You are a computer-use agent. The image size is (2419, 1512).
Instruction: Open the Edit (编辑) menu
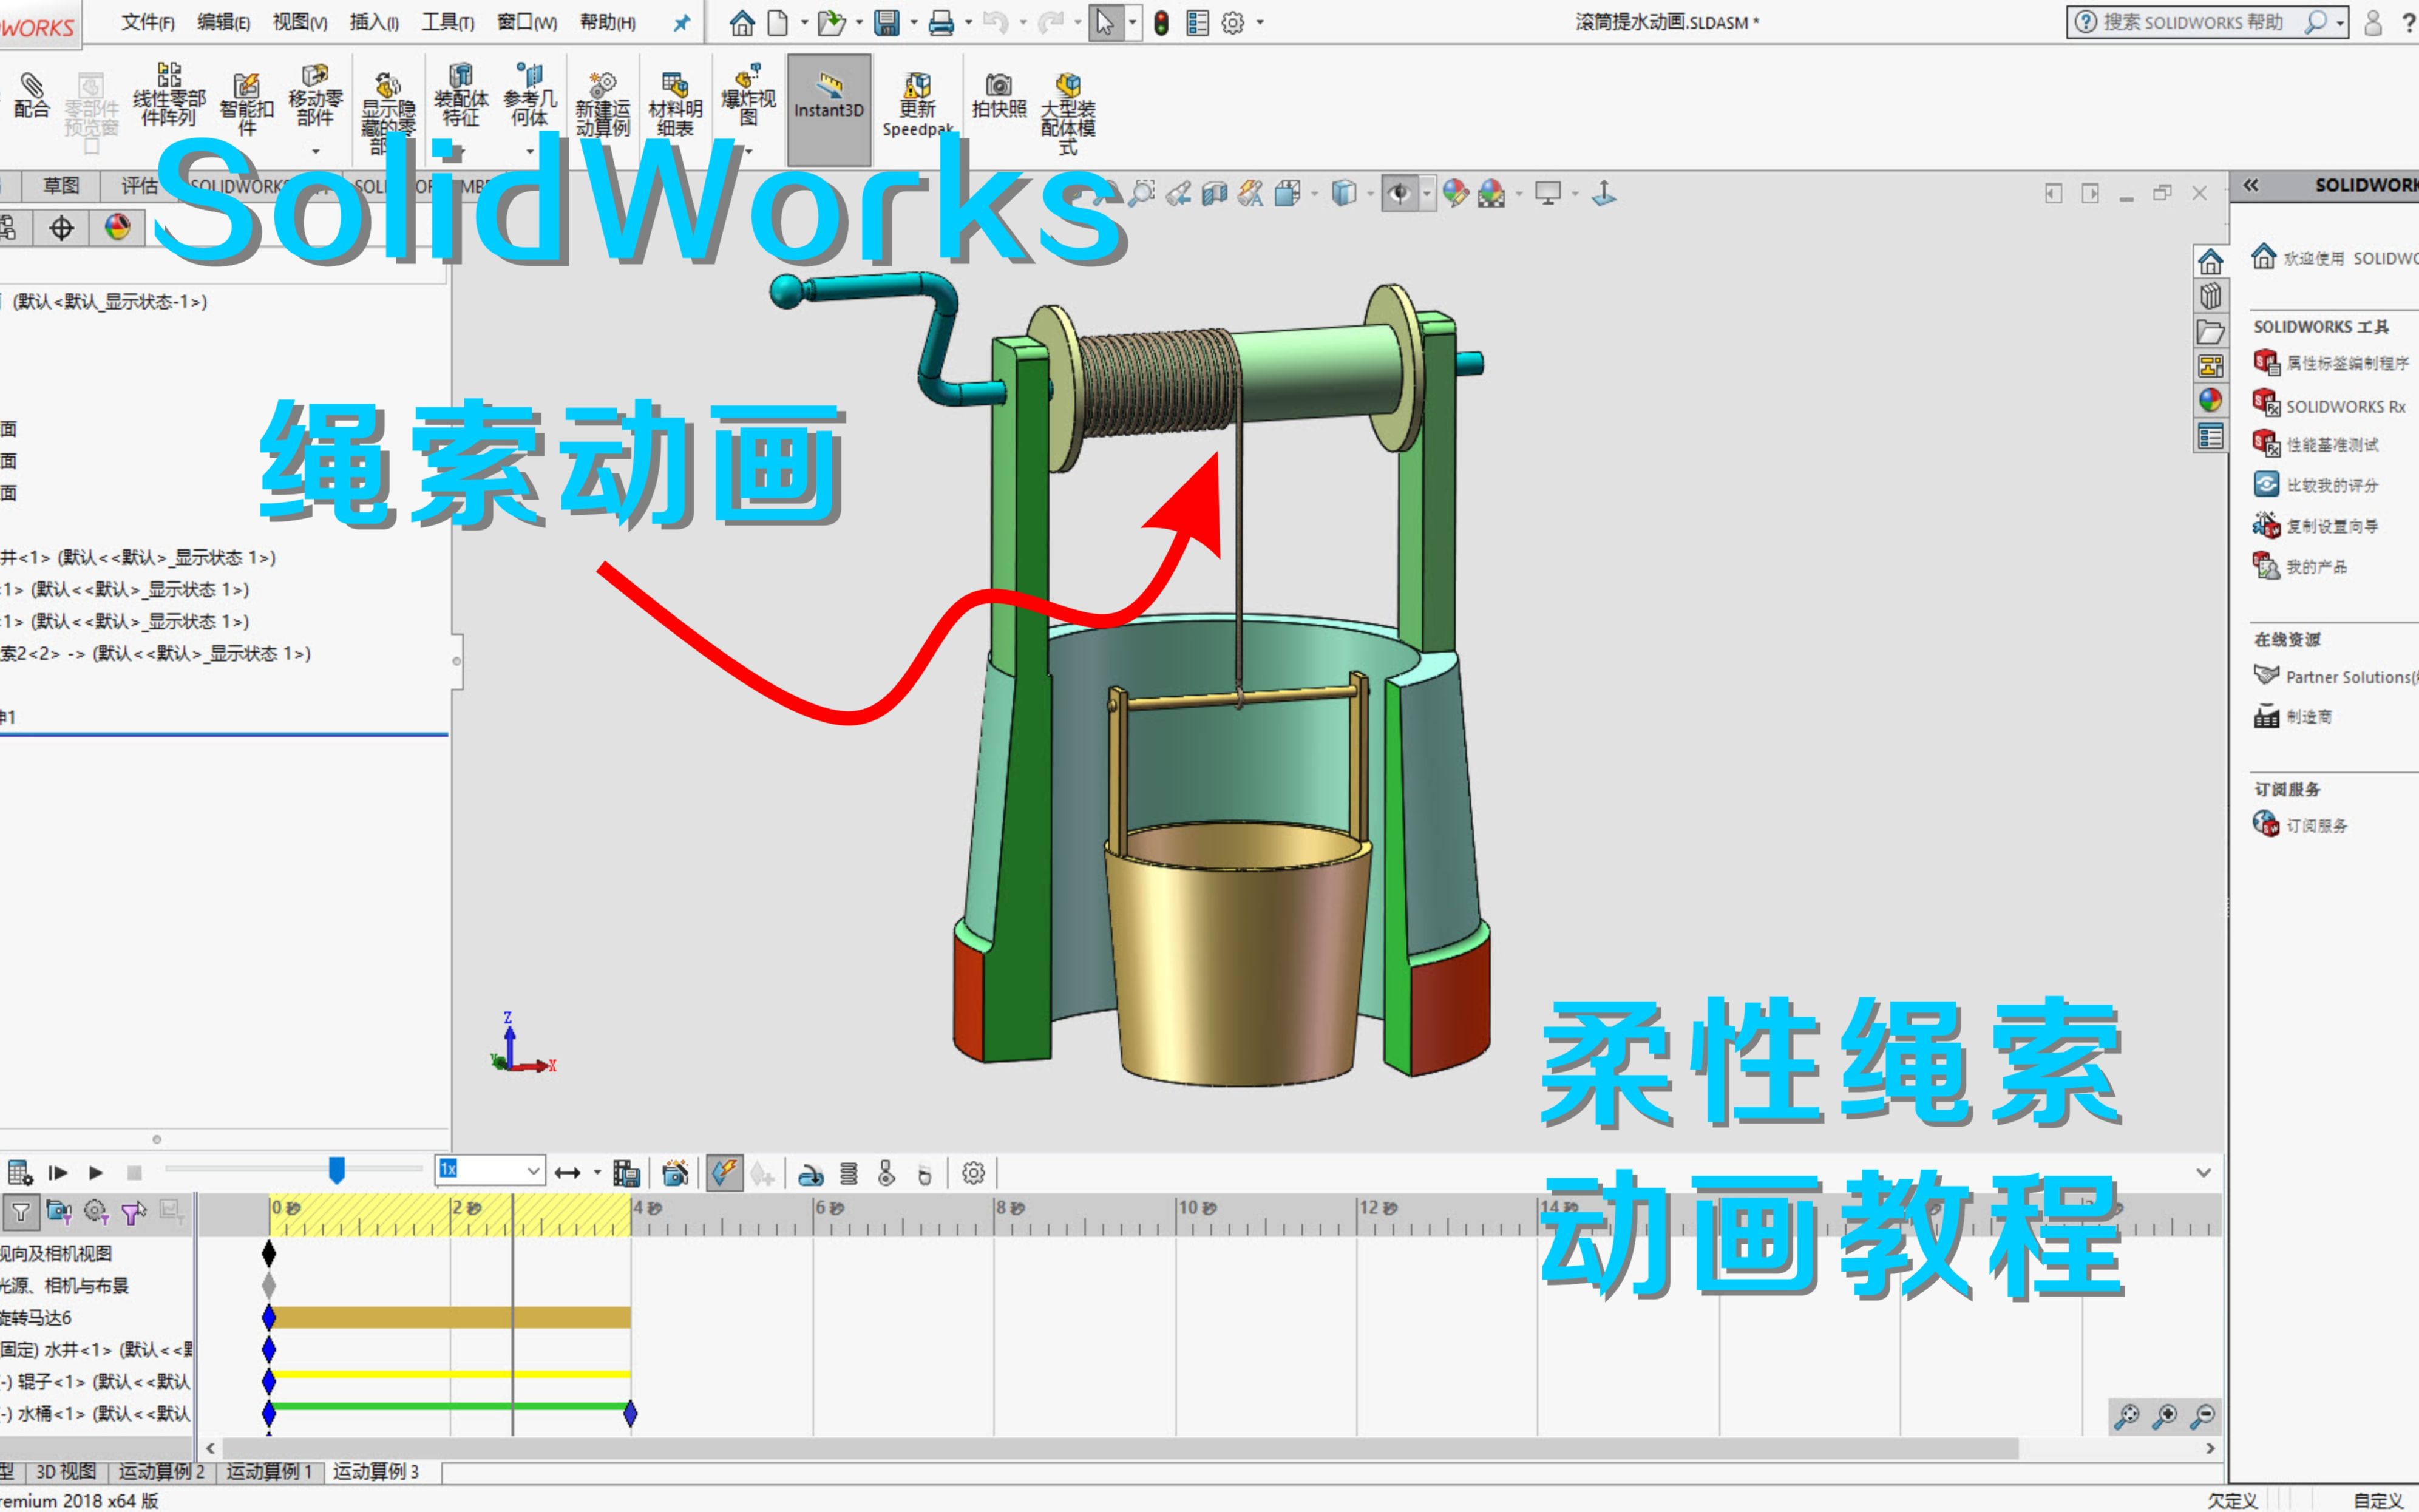(224, 22)
